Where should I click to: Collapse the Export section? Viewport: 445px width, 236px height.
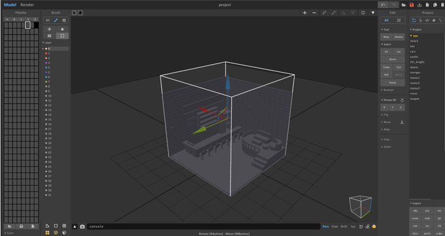tap(416, 203)
